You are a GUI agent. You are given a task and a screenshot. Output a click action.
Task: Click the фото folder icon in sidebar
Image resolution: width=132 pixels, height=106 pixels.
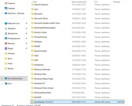[6, 58]
